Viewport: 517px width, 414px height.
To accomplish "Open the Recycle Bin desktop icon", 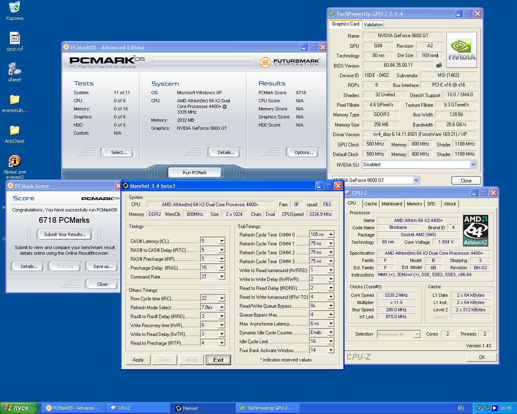I will tap(15, 7).
